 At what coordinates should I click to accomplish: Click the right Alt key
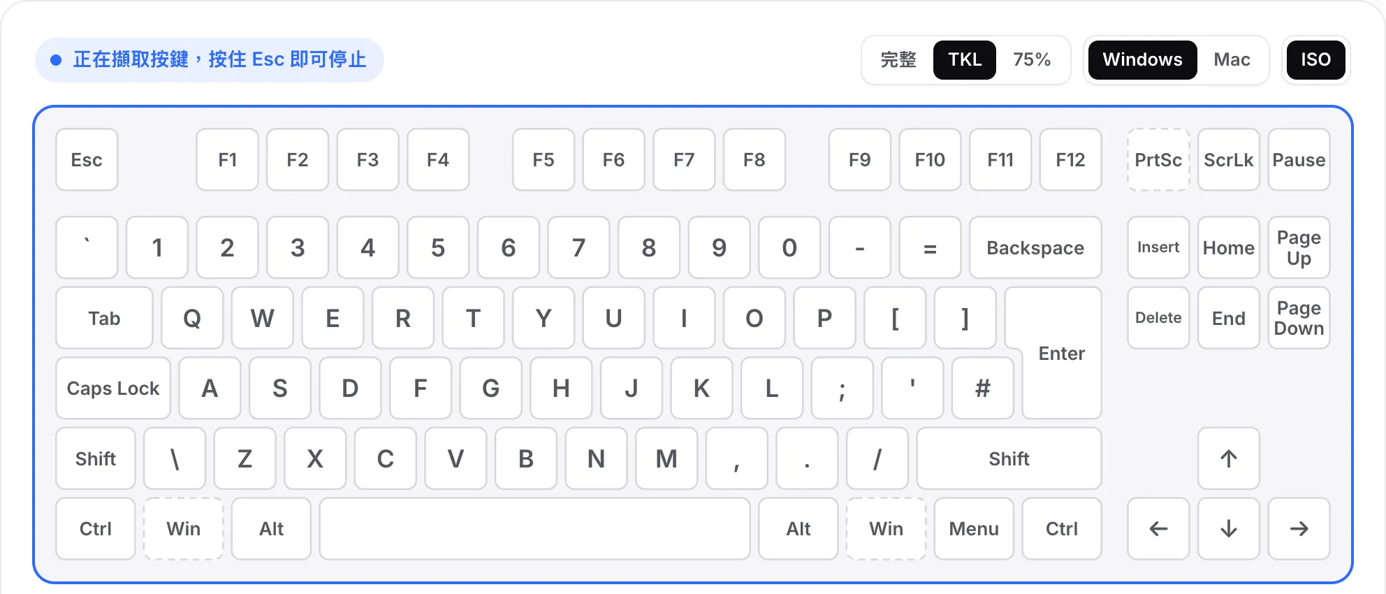(798, 528)
